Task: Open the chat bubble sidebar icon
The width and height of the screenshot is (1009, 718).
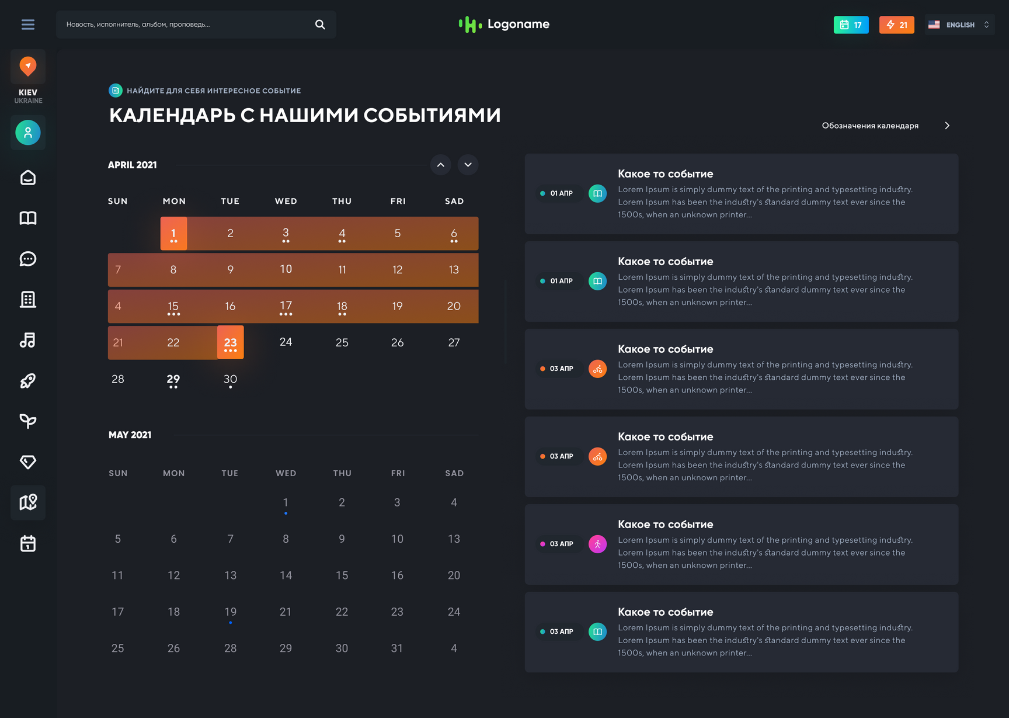Action: (28, 259)
